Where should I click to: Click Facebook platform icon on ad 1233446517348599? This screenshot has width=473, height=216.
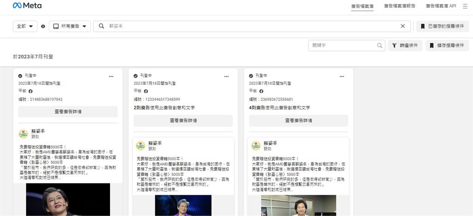click(146, 91)
